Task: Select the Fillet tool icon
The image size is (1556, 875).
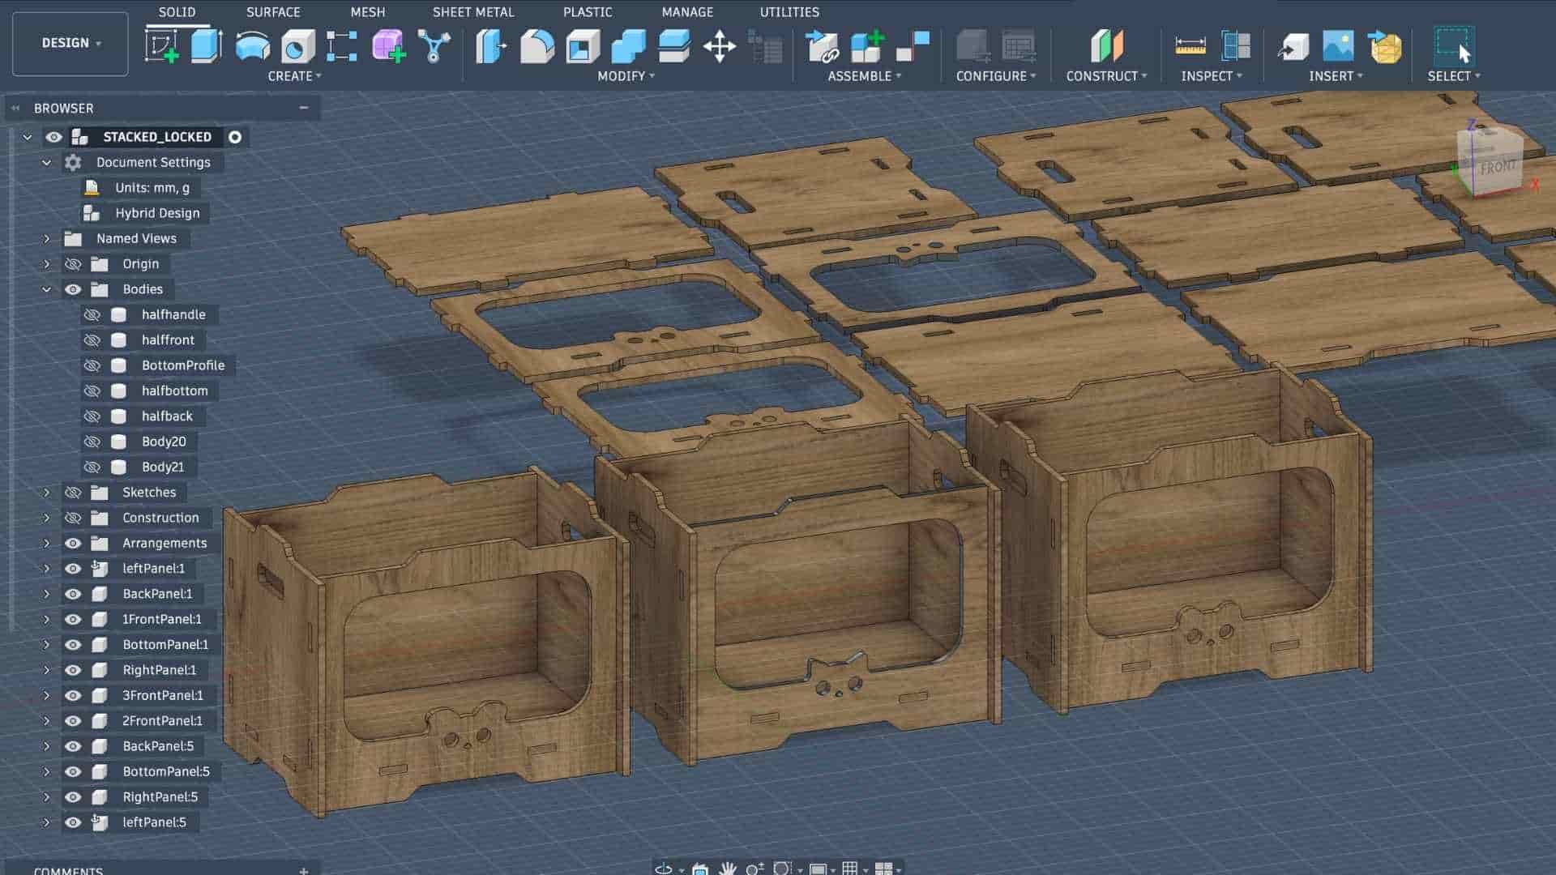Action: pyautogui.click(x=536, y=45)
